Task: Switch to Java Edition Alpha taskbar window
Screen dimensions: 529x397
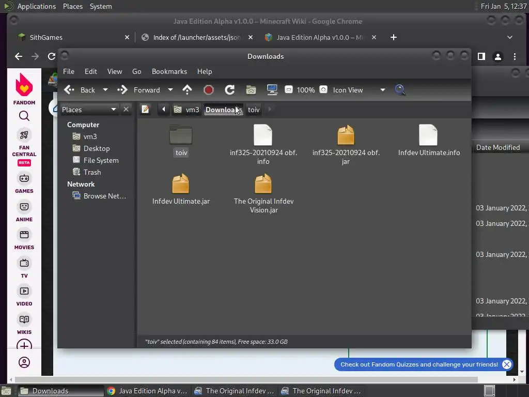Action: point(147,391)
